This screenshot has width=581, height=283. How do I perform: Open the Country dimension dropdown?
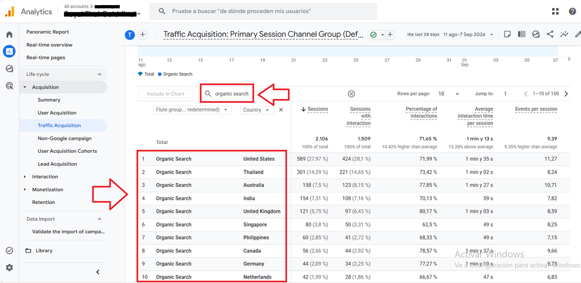click(x=257, y=110)
